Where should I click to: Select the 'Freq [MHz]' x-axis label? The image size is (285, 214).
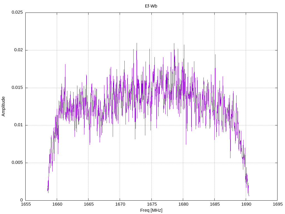151,210
